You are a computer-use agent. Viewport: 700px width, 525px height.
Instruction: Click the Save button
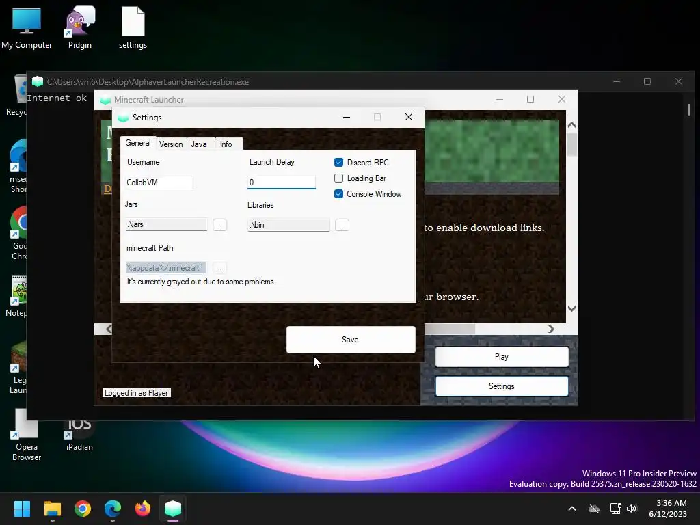click(x=351, y=340)
